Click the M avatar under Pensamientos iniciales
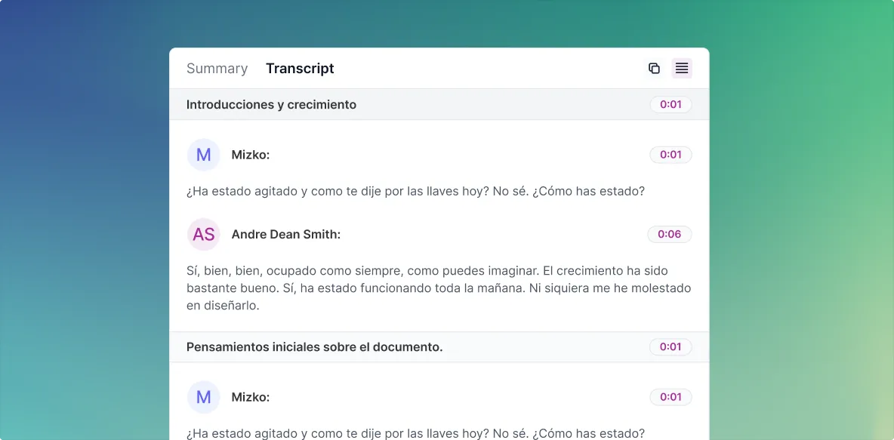Image resolution: width=894 pixels, height=440 pixels. (204, 397)
